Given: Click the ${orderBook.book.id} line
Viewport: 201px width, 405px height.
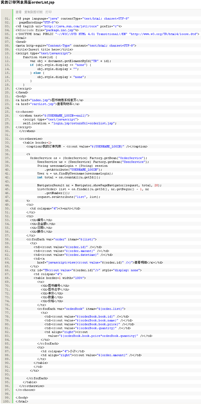Looking at the screenshot, I should pyautogui.click(x=87, y=316).
